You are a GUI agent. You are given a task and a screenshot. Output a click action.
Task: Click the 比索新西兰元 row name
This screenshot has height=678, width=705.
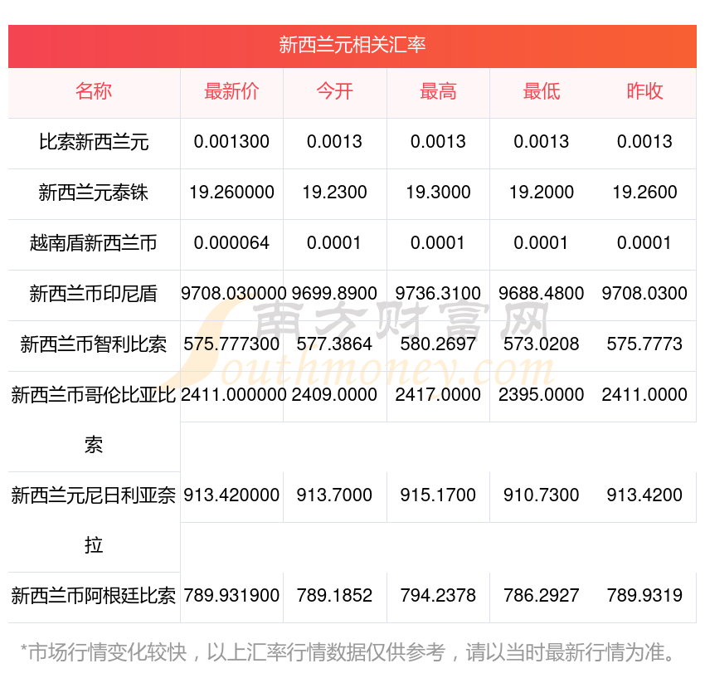coord(94,142)
